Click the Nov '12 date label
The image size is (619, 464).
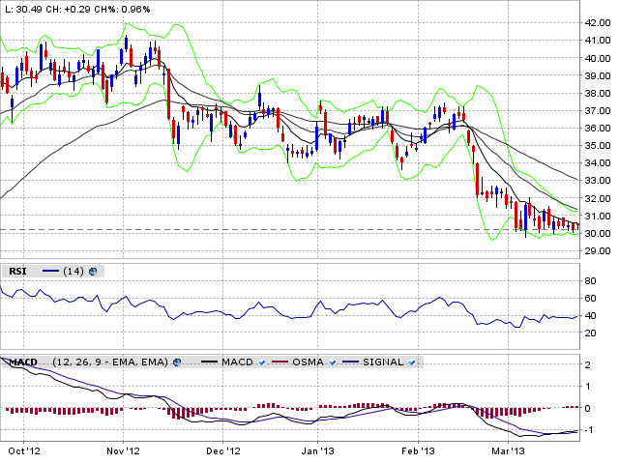pos(123,450)
